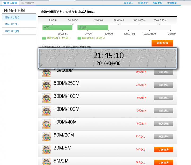Click 無法供裝 button for 100M/40M plan
Screen dimensions: 191x165
click(164, 123)
